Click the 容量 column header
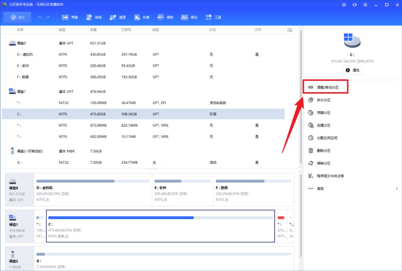 click(x=93, y=30)
